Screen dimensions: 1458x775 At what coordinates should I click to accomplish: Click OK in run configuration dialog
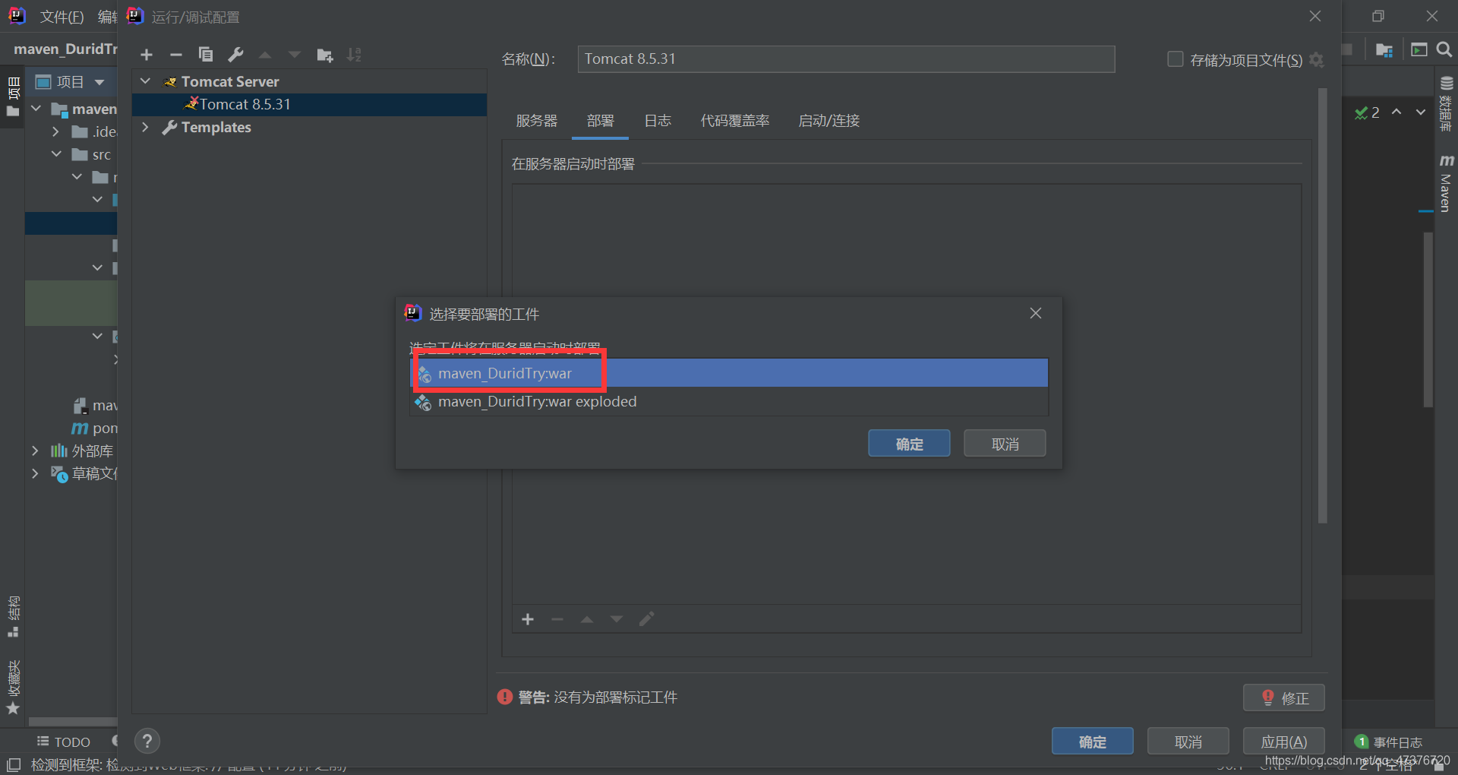point(1092,742)
